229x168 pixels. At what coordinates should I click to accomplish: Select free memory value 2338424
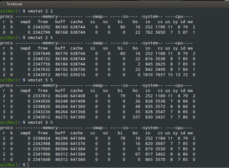coord(41,139)
